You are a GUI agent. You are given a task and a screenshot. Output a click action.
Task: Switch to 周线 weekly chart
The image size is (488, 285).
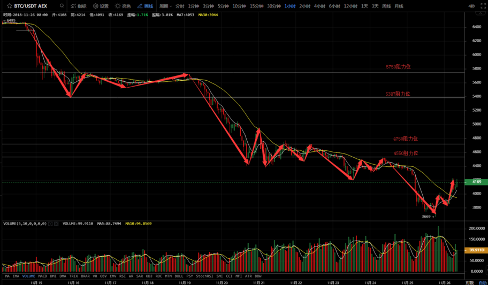click(386, 6)
